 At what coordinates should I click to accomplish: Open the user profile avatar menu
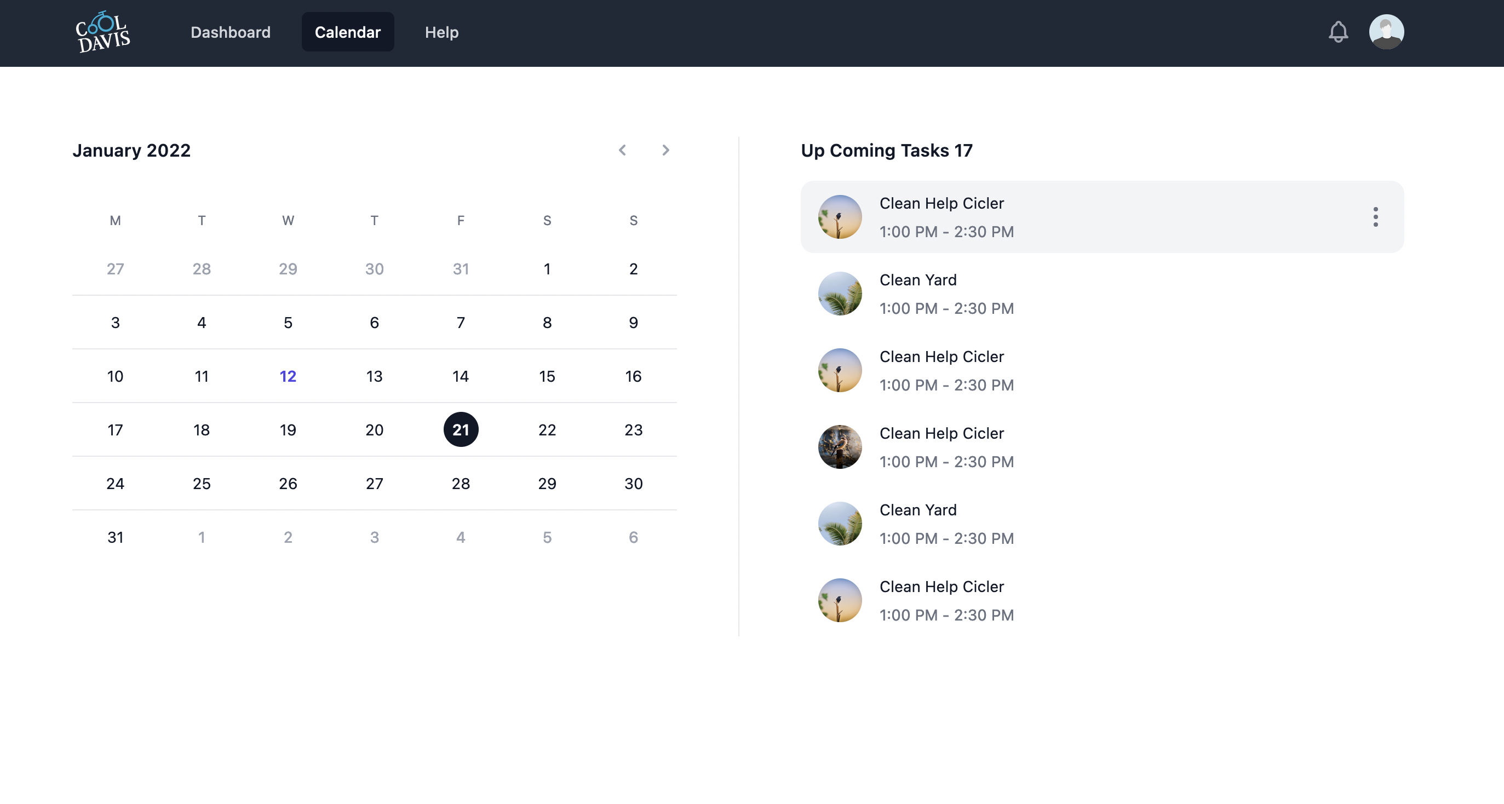coord(1386,32)
